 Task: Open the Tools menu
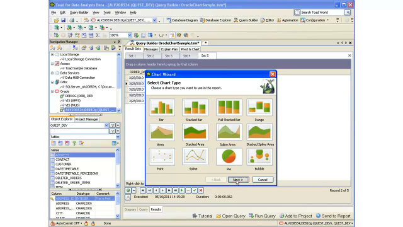tap(107, 13)
